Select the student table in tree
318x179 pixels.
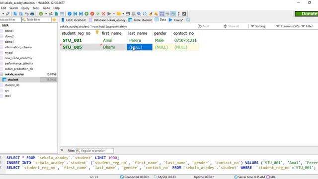pos(13,80)
